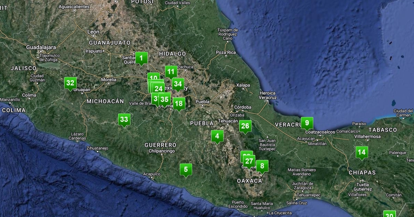
Task: Select the Aguascalientes label
Action: click(74, 7)
